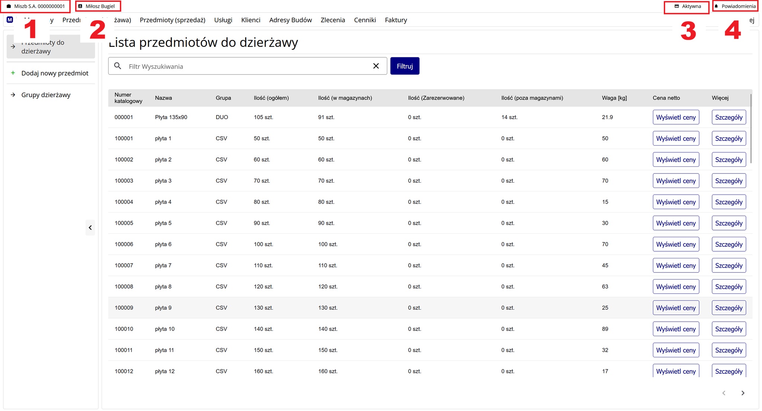This screenshot has width=762, height=411.
Task: Click Wyświetl ceny for płyta 5
Action: [676, 223]
